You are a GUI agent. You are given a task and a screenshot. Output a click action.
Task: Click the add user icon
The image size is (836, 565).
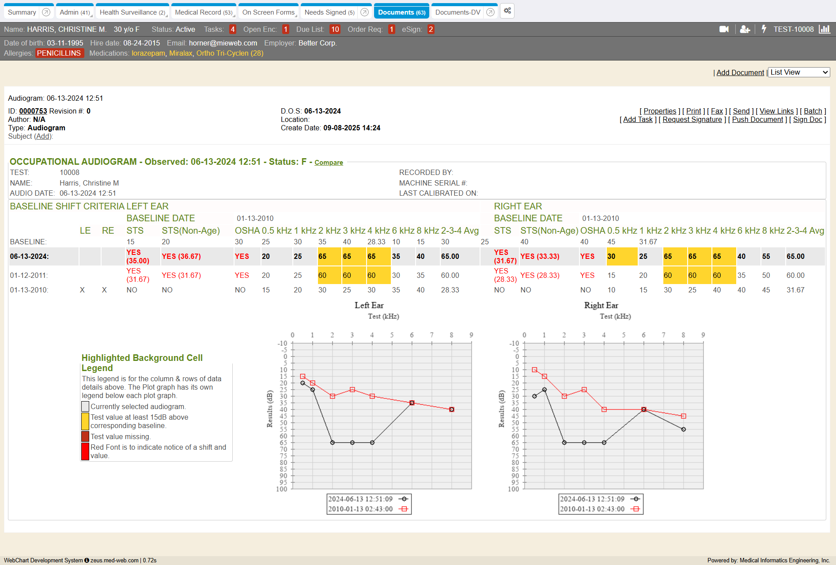745,29
